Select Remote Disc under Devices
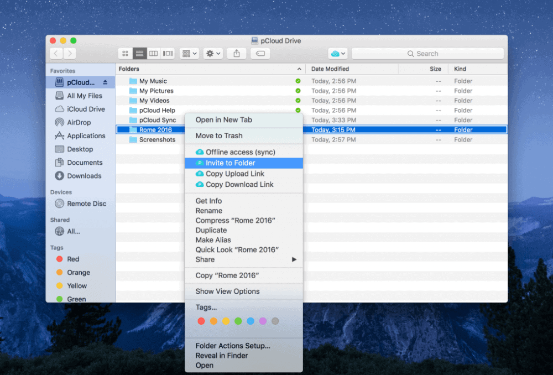Screen dimensions: 553x375 (x=80, y=204)
